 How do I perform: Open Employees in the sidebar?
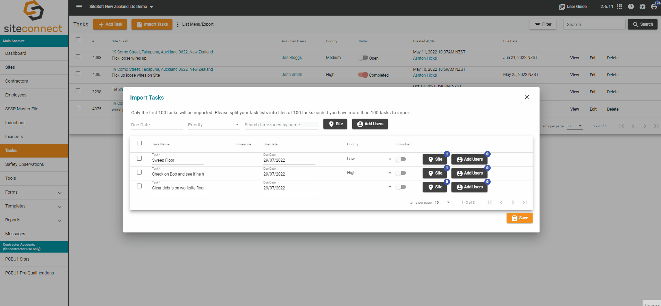click(x=34, y=95)
